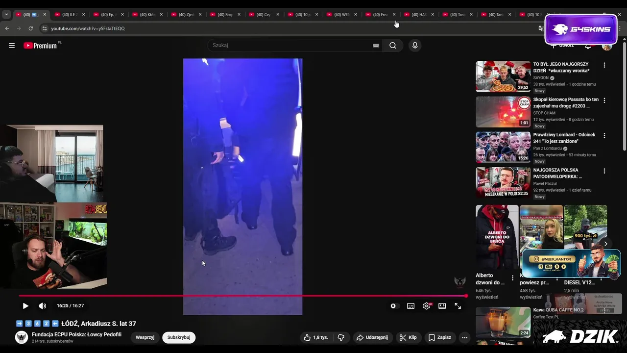627x353 pixels.
Task: Open "Prawdziwy Lombard - Odcinek 341" title
Action: 564,138
